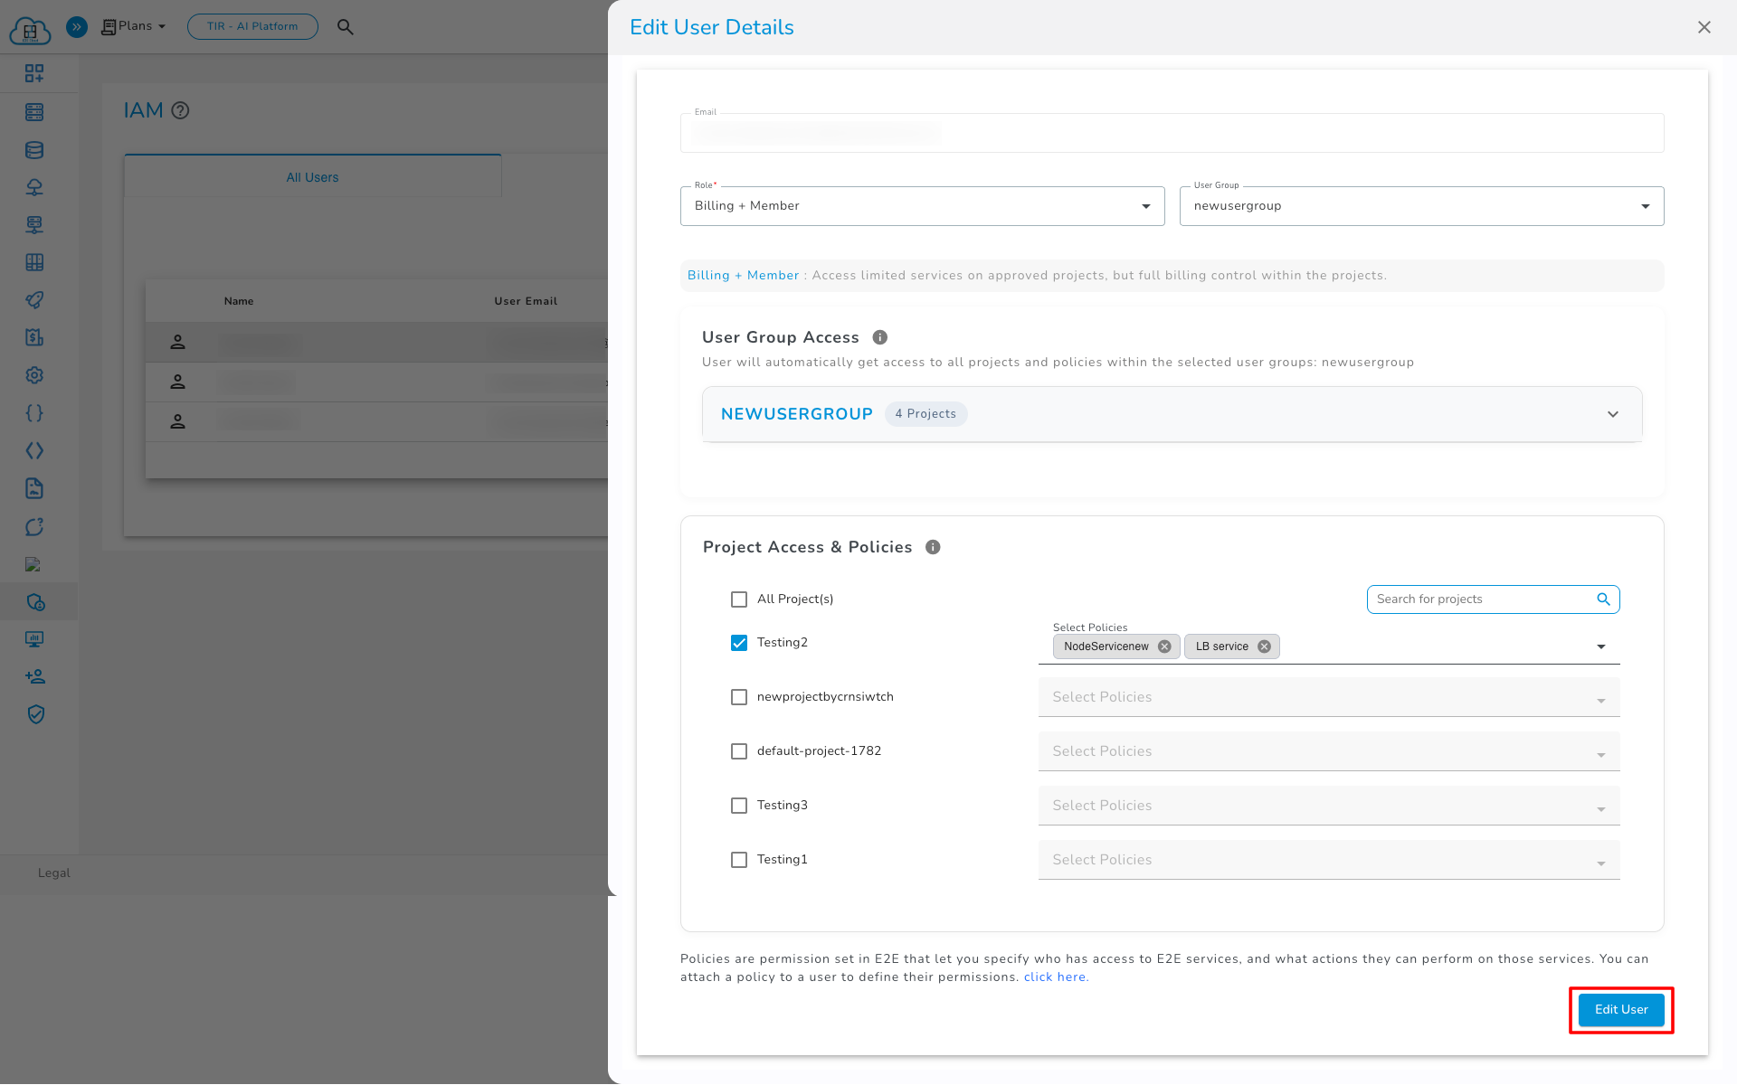Open top bar search magnifier
The height and width of the screenshot is (1085, 1737).
point(345,27)
